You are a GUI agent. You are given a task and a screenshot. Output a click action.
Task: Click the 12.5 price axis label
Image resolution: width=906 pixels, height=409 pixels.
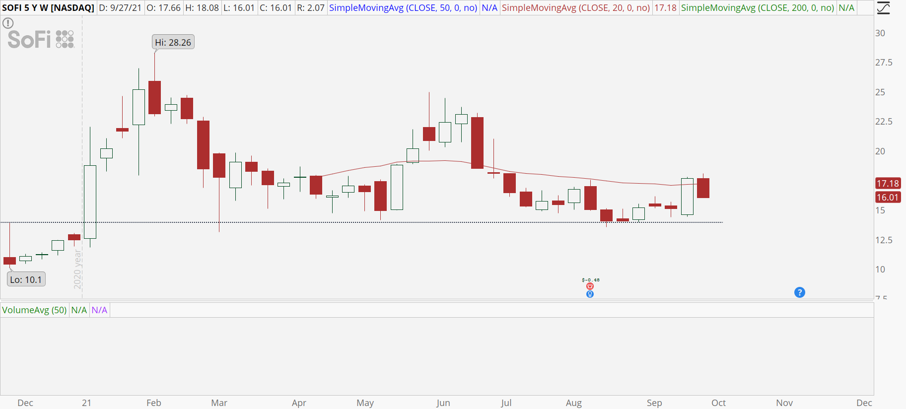(x=884, y=240)
